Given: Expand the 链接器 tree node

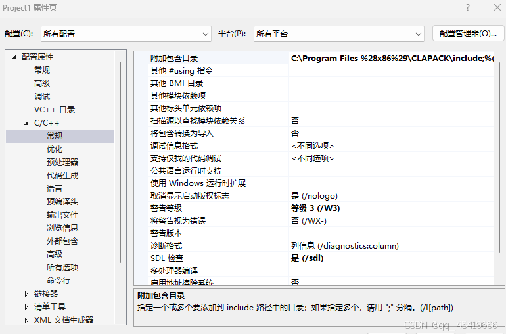Looking at the screenshot, I should click(x=26, y=294).
